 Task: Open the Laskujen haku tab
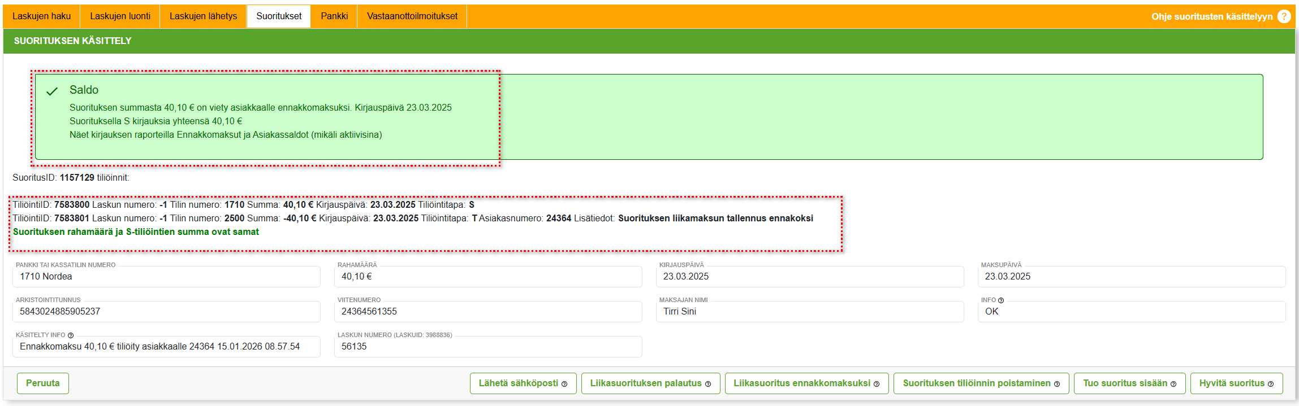point(42,16)
